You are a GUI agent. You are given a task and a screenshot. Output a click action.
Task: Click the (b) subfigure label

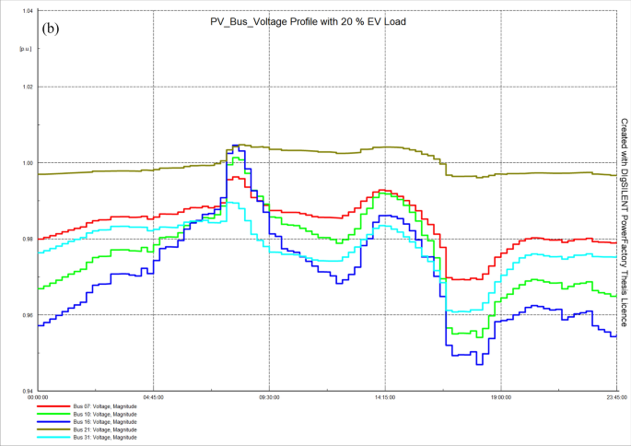pyautogui.click(x=51, y=28)
